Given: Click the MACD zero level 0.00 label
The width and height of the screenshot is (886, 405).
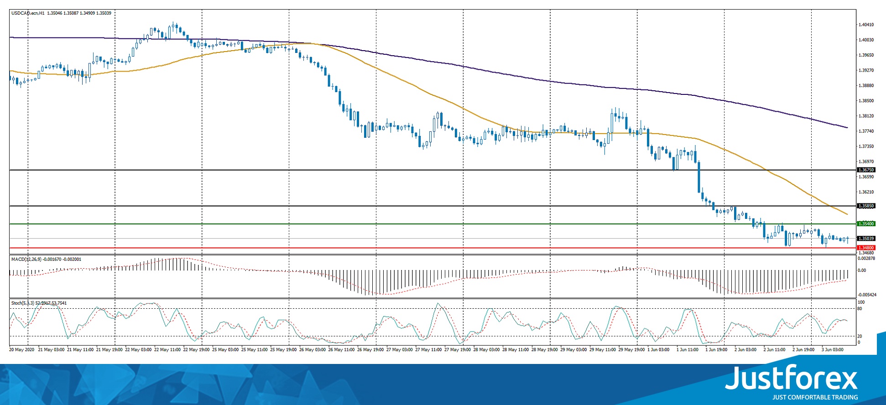Looking at the screenshot, I should pyautogui.click(x=862, y=270).
